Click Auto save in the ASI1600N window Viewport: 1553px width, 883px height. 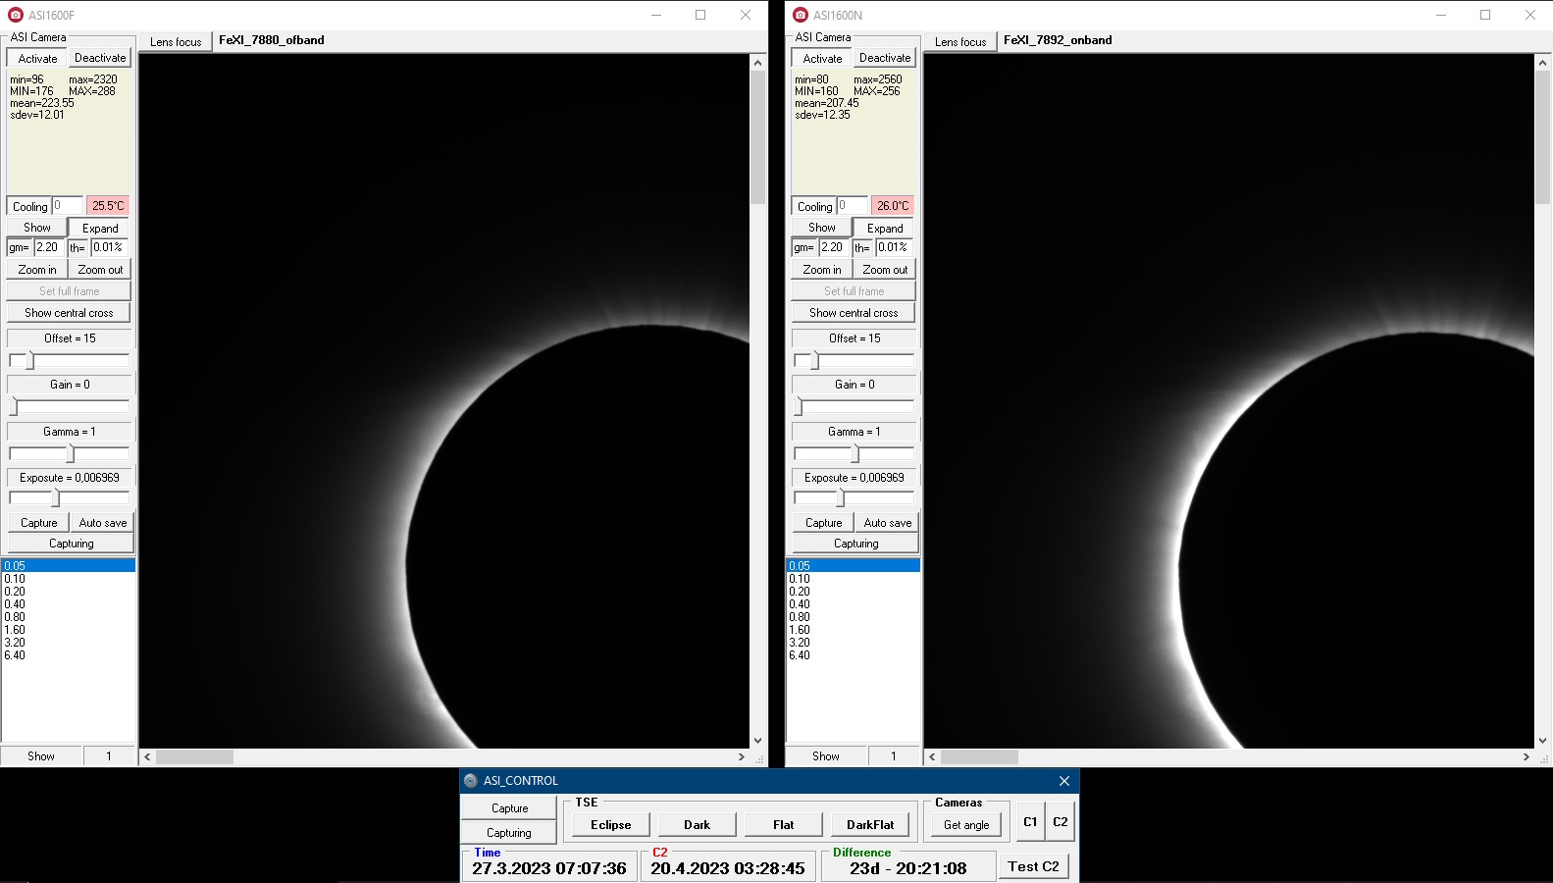pos(888,523)
